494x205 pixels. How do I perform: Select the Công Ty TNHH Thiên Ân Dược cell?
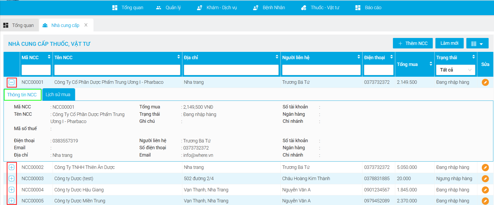(x=117, y=167)
